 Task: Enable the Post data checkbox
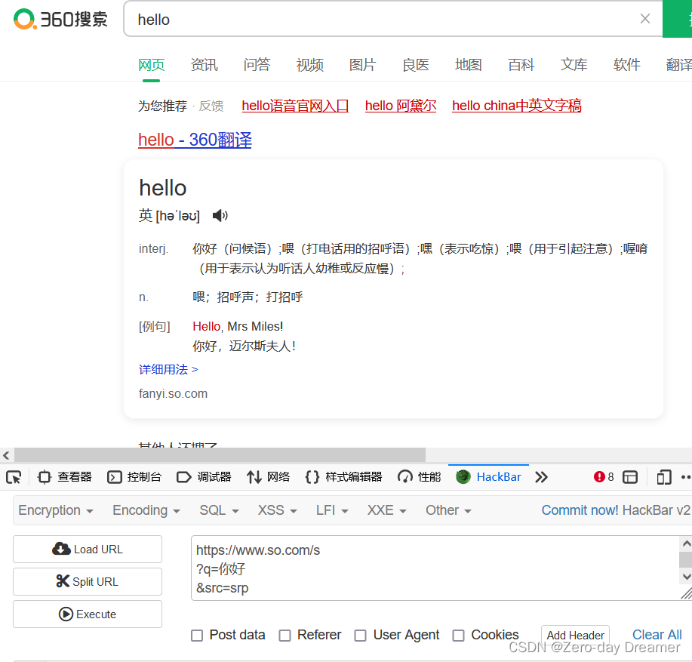[x=197, y=636]
